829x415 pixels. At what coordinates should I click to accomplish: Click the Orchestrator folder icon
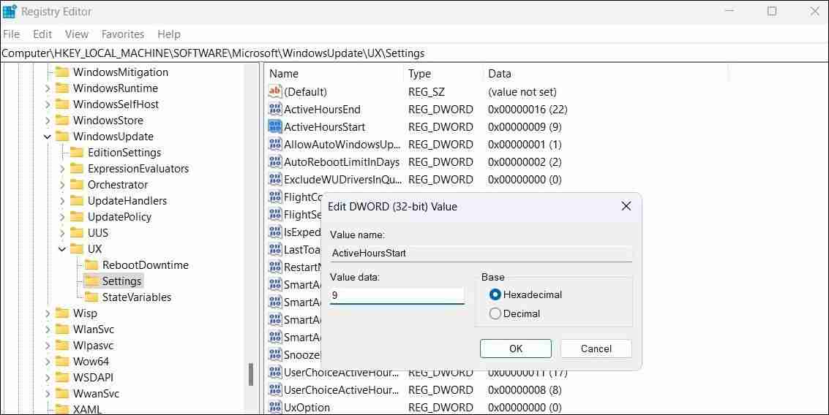click(77, 185)
